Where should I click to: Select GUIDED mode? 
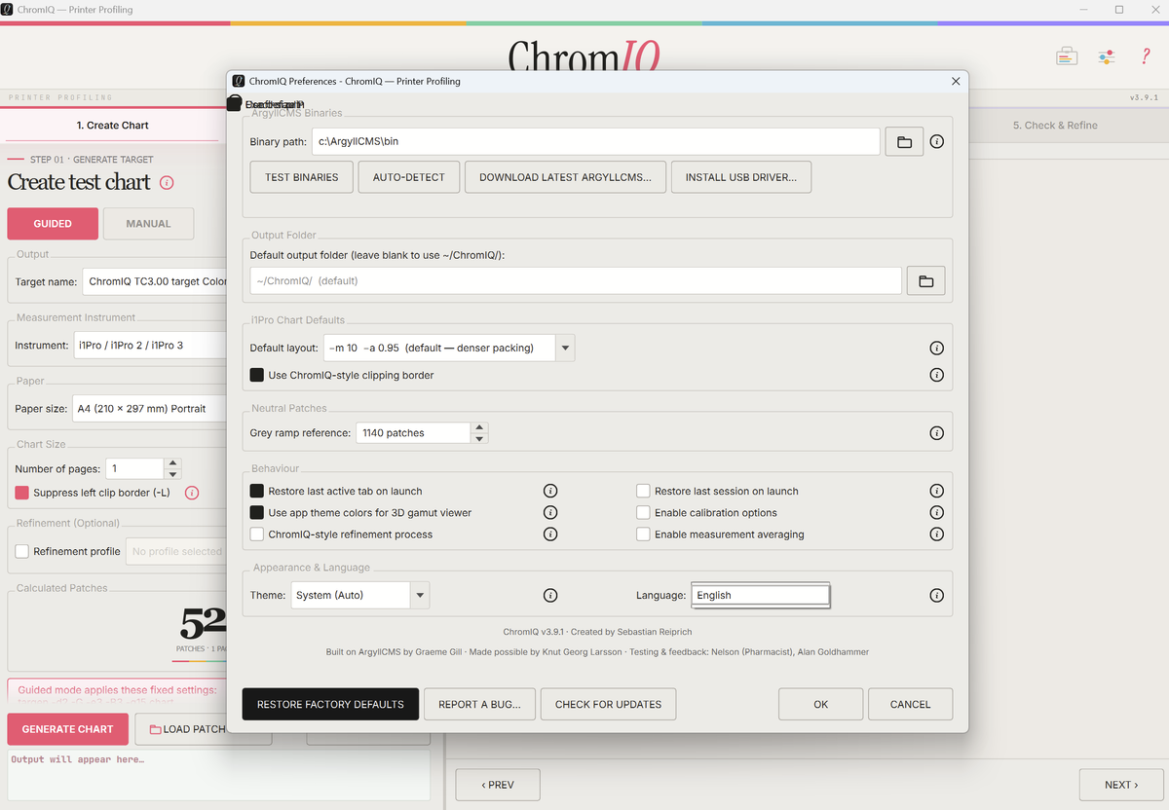(53, 224)
